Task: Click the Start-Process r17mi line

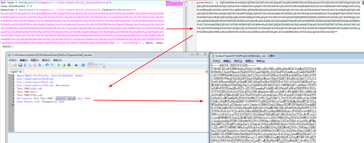Action: pyautogui.click(x=41, y=102)
